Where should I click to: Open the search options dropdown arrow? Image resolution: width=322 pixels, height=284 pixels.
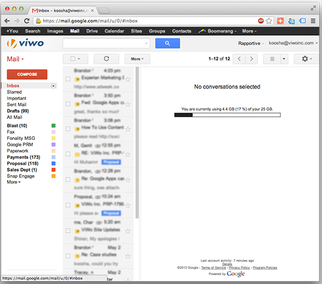pyautogui.click(x=146, y=43)
